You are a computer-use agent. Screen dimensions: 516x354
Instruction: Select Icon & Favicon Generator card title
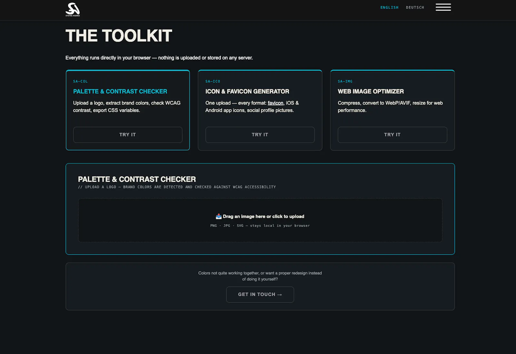click(247, 91)
